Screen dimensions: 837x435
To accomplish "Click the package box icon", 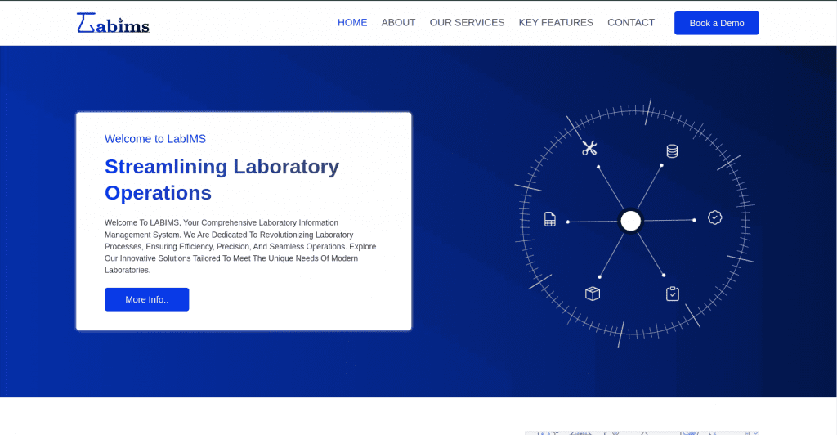I will [x=593, y=294].
